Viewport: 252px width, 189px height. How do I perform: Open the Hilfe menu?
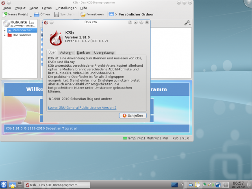click(x=84, y=8)
